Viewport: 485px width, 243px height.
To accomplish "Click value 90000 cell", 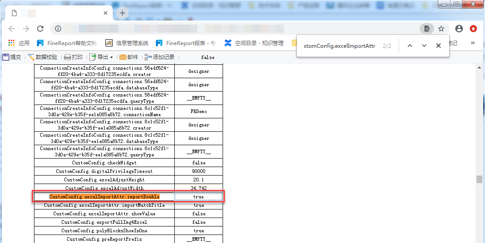I will [198, 171].
